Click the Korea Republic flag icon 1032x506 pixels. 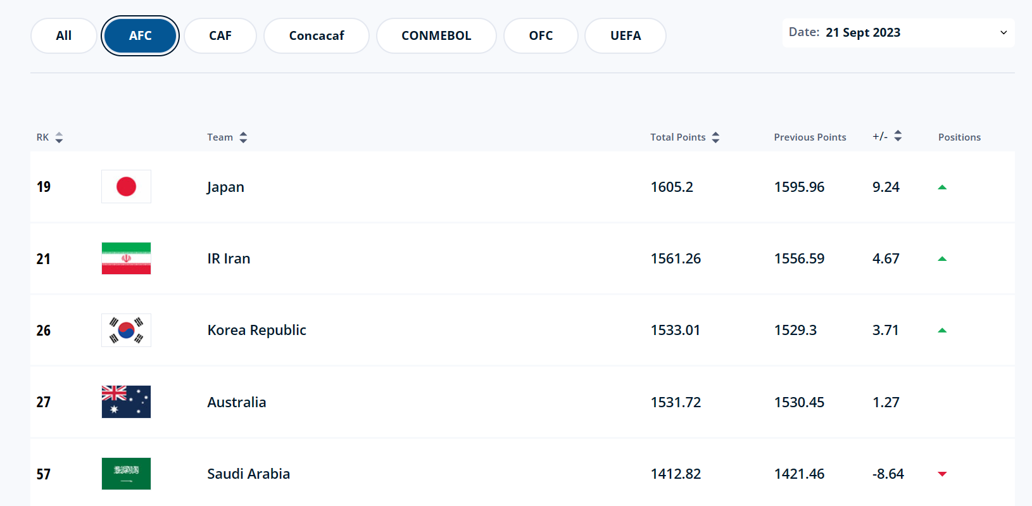click(x=126, y=330)
